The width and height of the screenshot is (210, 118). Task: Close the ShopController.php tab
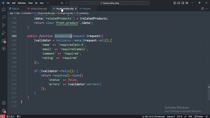[x=76, y=9]
